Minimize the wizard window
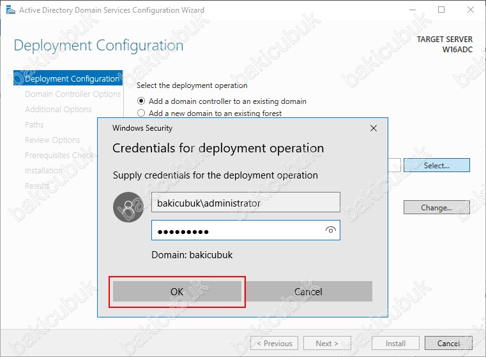486x357 pixels. [x=412, y=10]
